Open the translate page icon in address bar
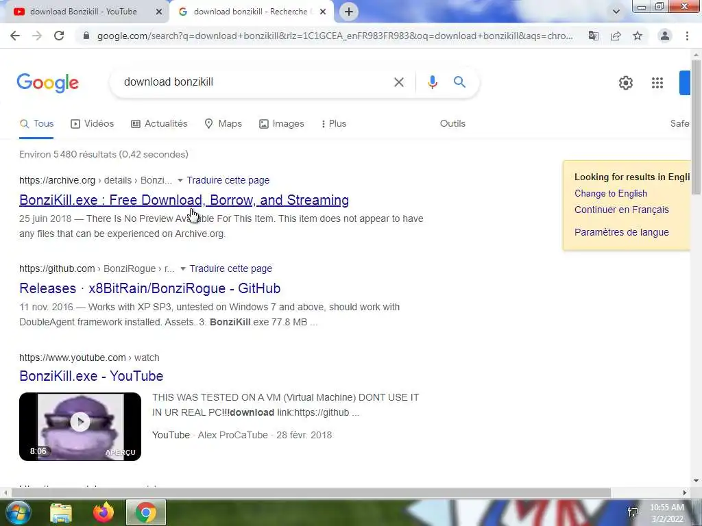 click(x=594, y=36)
